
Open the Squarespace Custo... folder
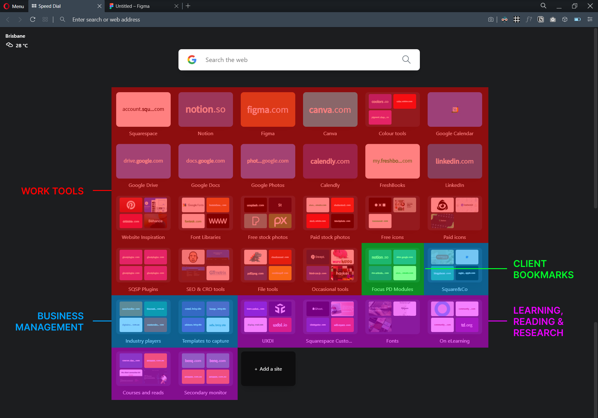pos(330,317)
